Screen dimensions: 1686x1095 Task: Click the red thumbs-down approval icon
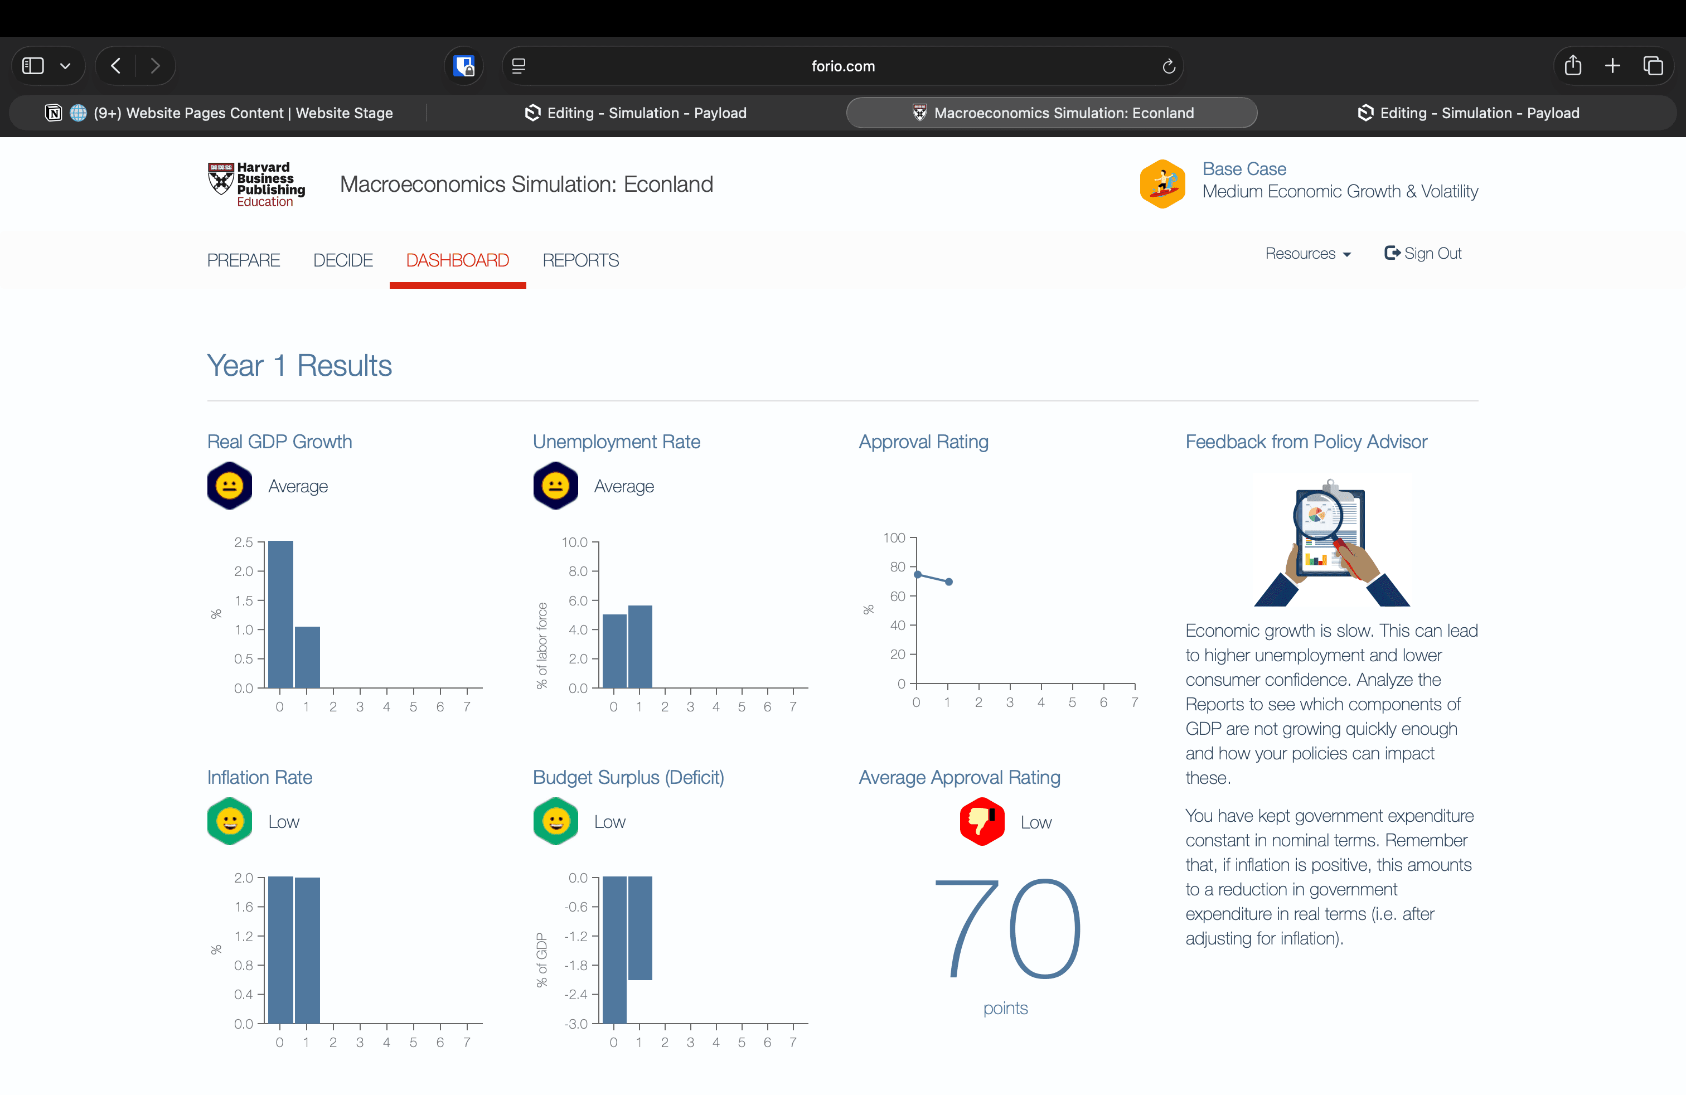(982, 822)
